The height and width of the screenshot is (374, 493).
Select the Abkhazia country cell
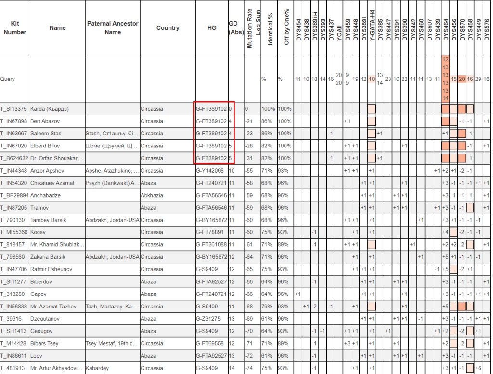tap(153, 195)
